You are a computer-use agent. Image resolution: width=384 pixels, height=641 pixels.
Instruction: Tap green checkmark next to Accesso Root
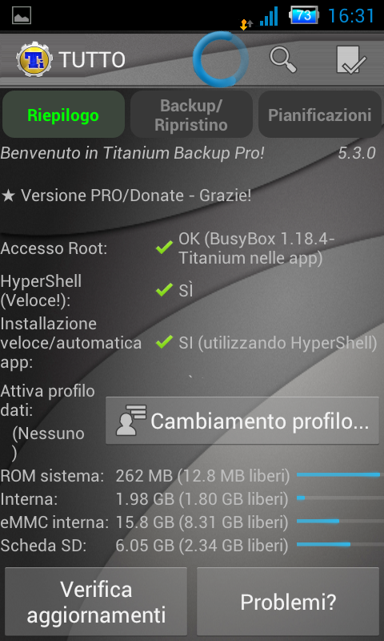click(165, 248)
